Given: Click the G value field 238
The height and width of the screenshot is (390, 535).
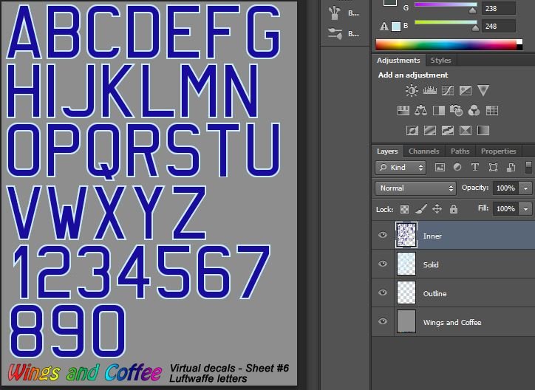Looking at the screenshot, I should click(499, 8).
